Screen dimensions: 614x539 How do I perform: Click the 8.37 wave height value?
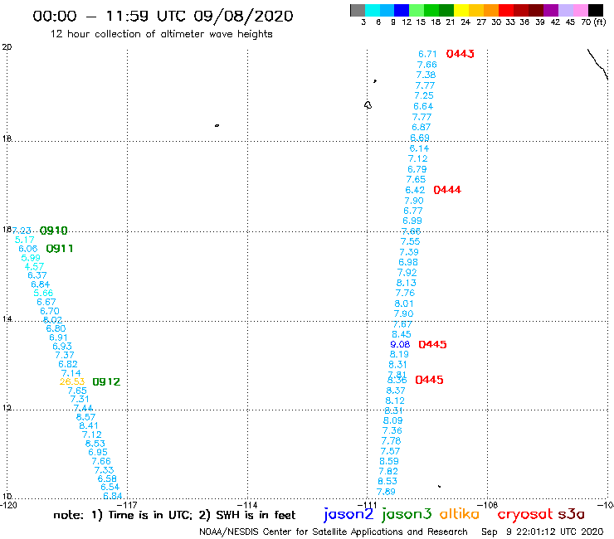[x=396, y=391]
